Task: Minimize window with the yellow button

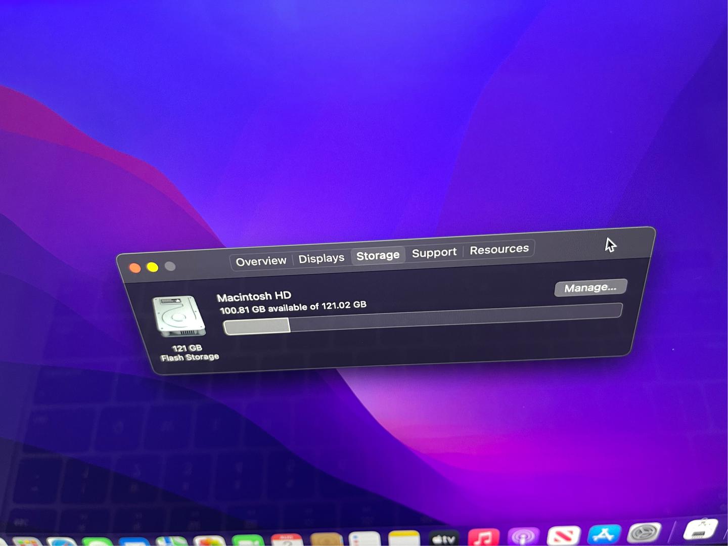Action: click(152, 267)
